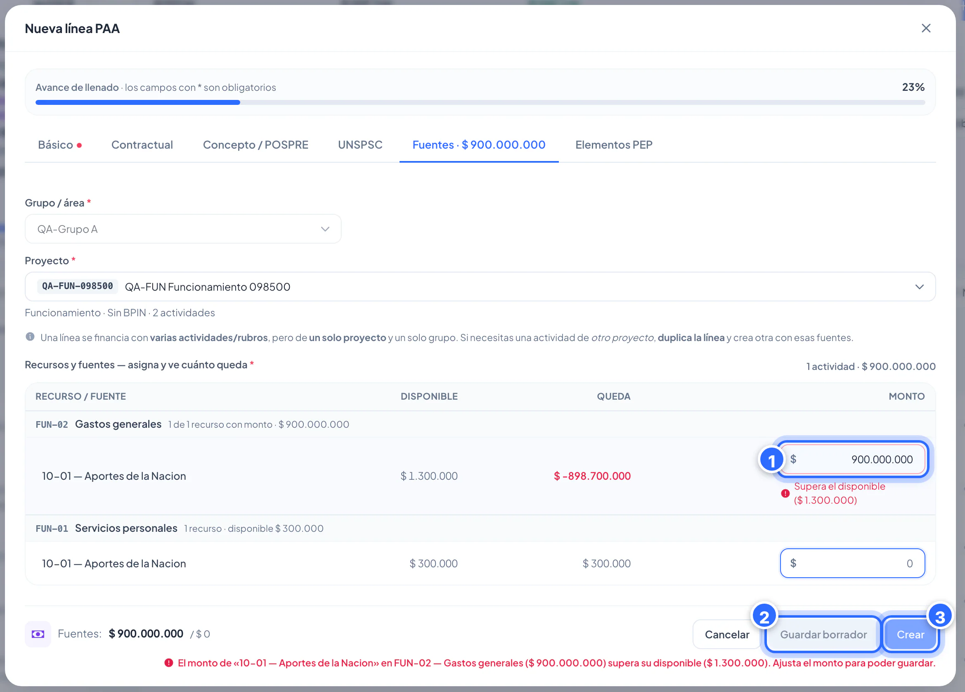Viewport: 965px width, 692px height.
Task: Click the purple money icon next to Fuentes total
Action: point(38,634)
